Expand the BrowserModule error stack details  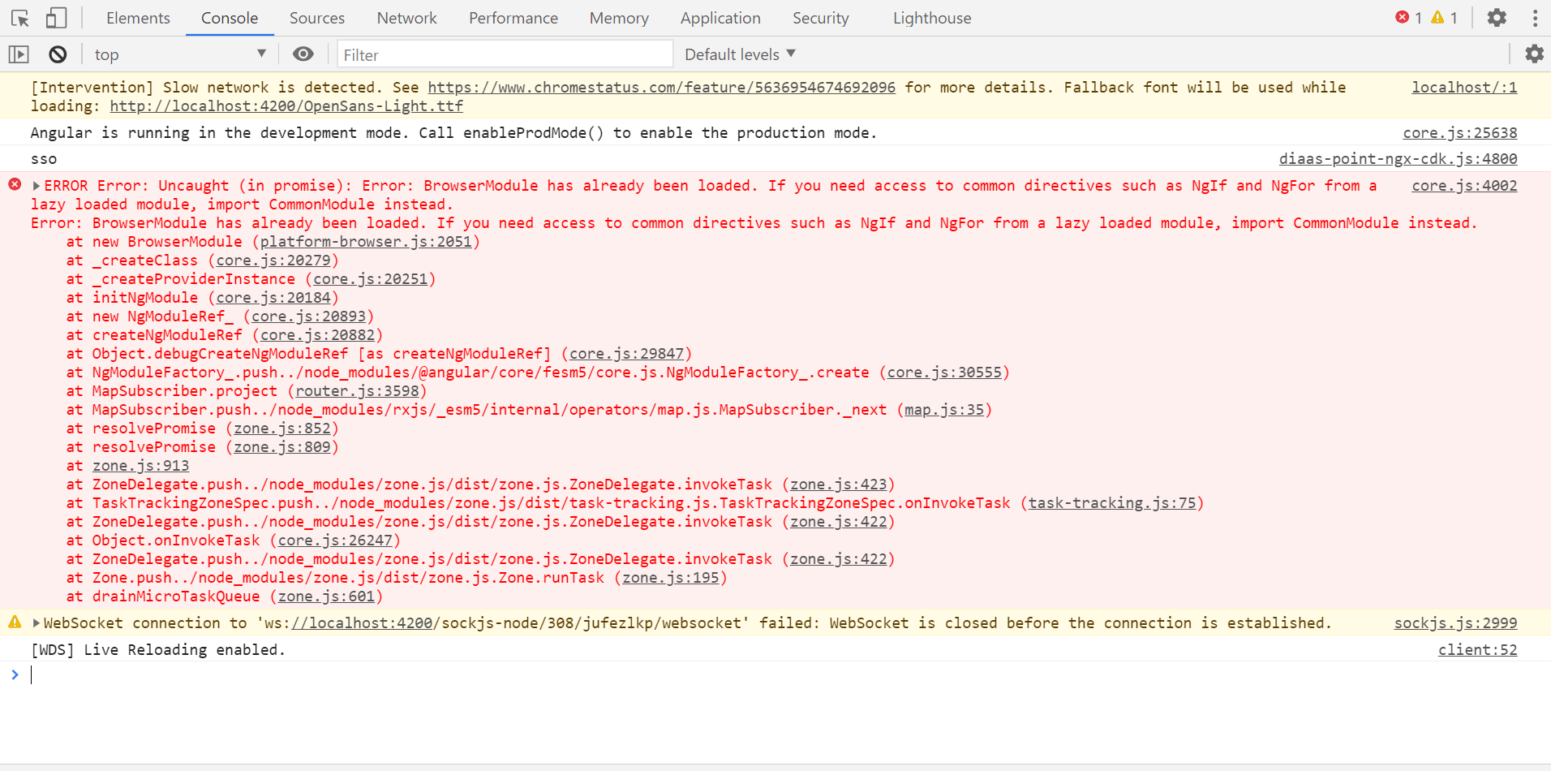[36, 185]
